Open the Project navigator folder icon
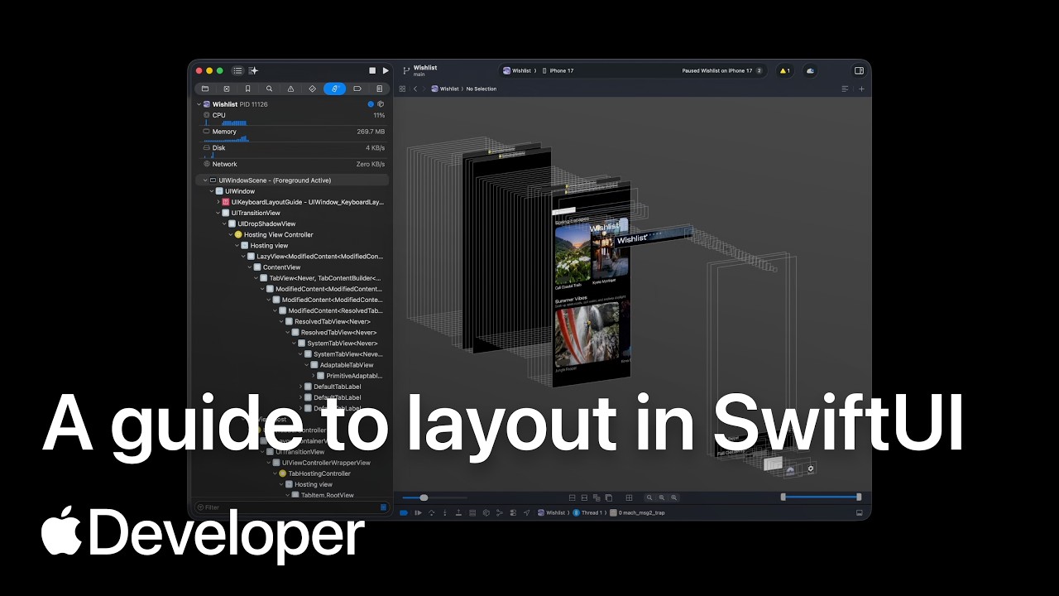The width and height of the screenshot is (1059, 596). point(205,89)
